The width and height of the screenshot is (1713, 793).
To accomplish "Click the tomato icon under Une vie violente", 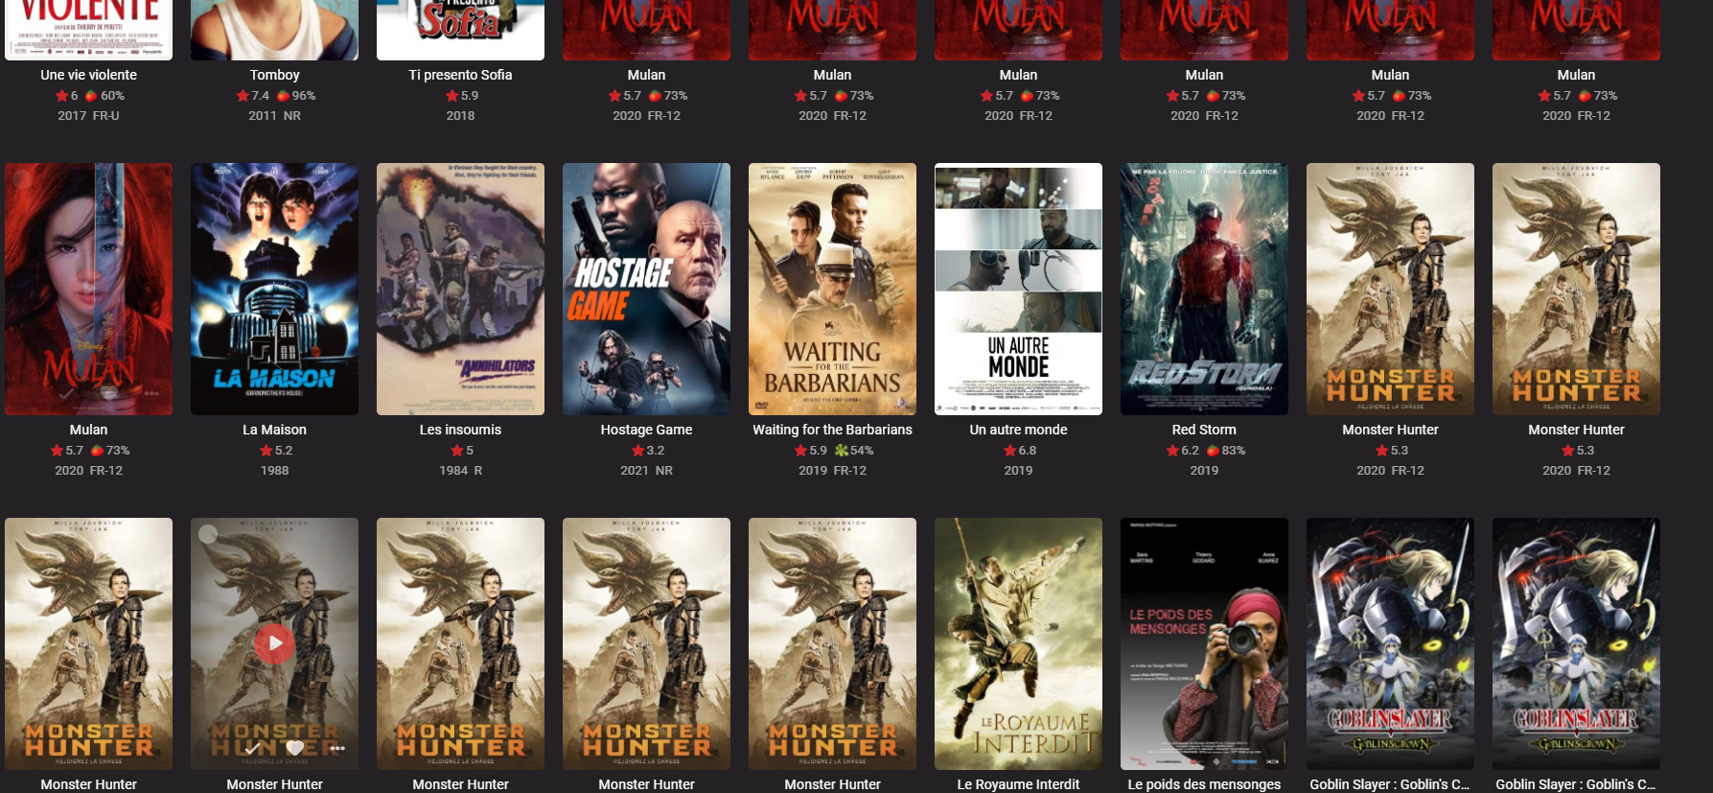I will tap(91, 96).
